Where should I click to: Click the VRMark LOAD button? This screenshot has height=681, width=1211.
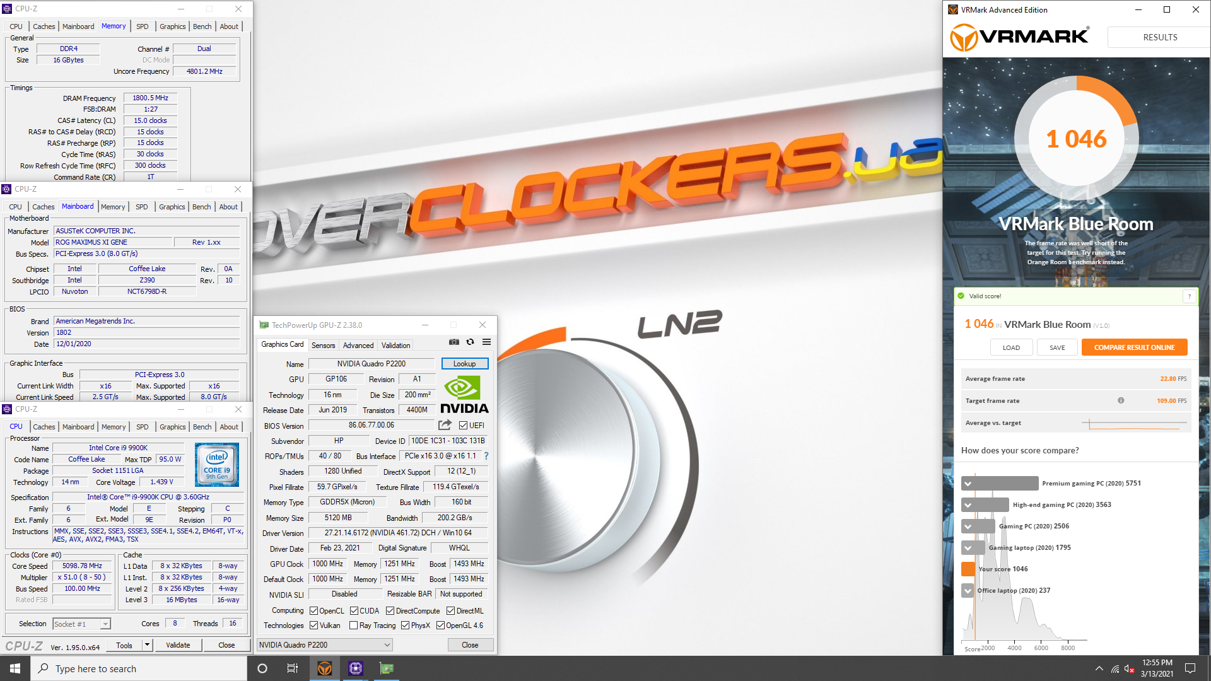click(1011, 347)
